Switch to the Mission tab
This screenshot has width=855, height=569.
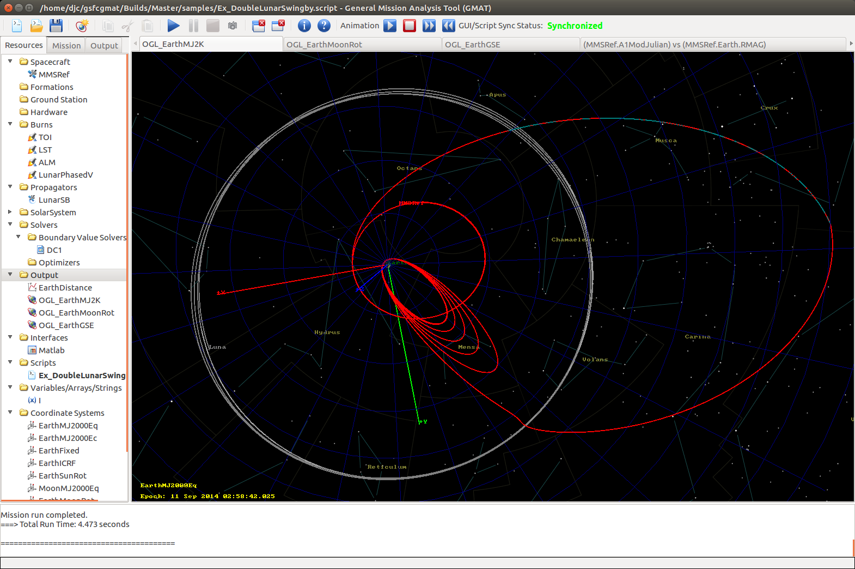66,46
